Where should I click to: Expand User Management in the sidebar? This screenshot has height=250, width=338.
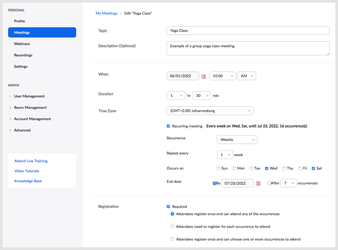pyautogui.click(x=29, y=96)
